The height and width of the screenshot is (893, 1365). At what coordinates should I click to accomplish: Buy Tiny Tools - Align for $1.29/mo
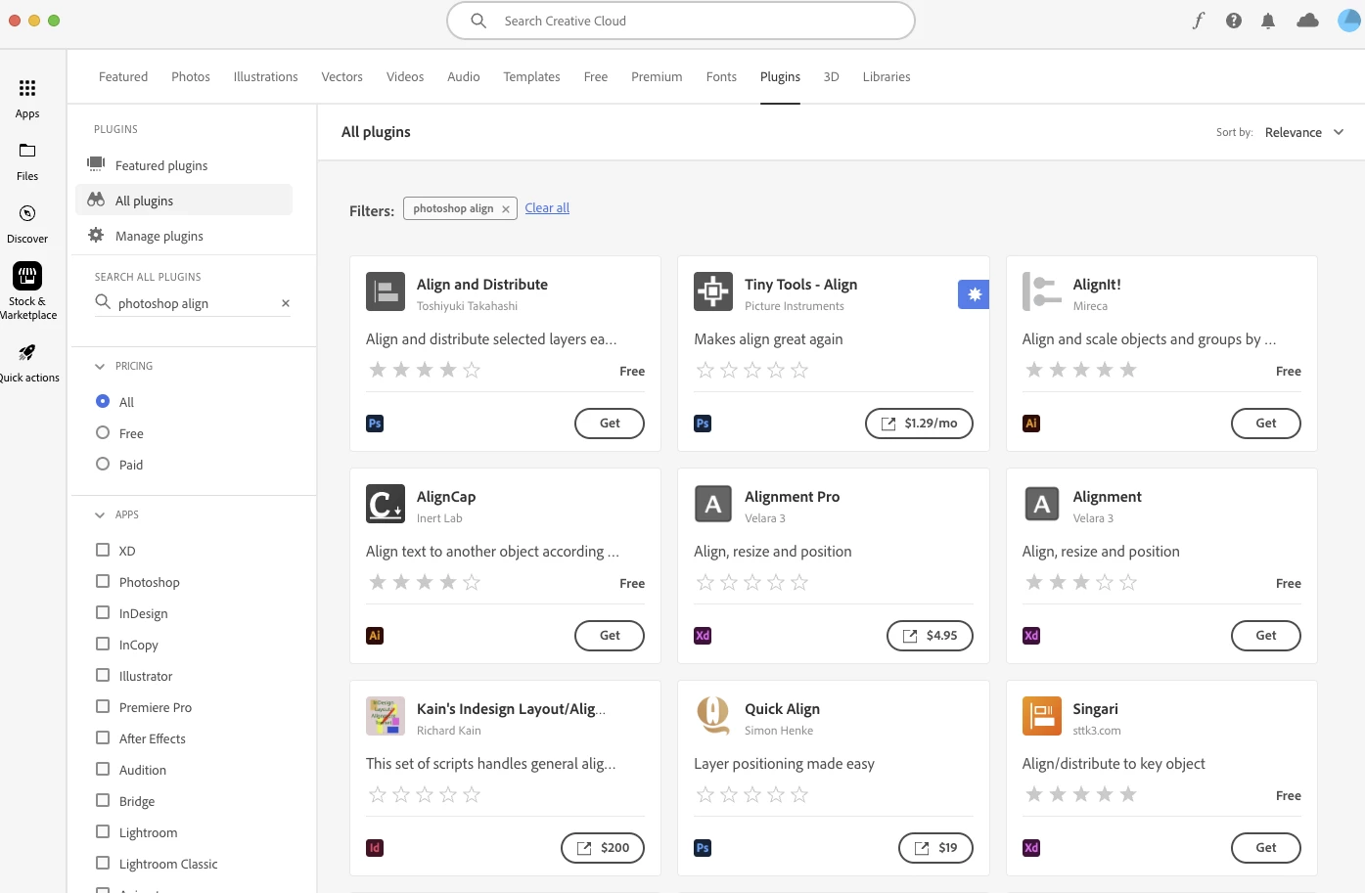click(919, 424)
